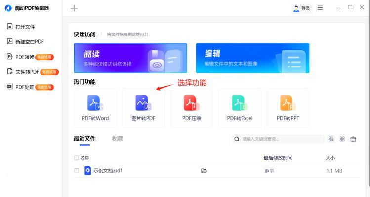The height and width of the screenshot is (197, 370).
Task: Open the file 示例文档.pdf
Action: pos(108,170)
